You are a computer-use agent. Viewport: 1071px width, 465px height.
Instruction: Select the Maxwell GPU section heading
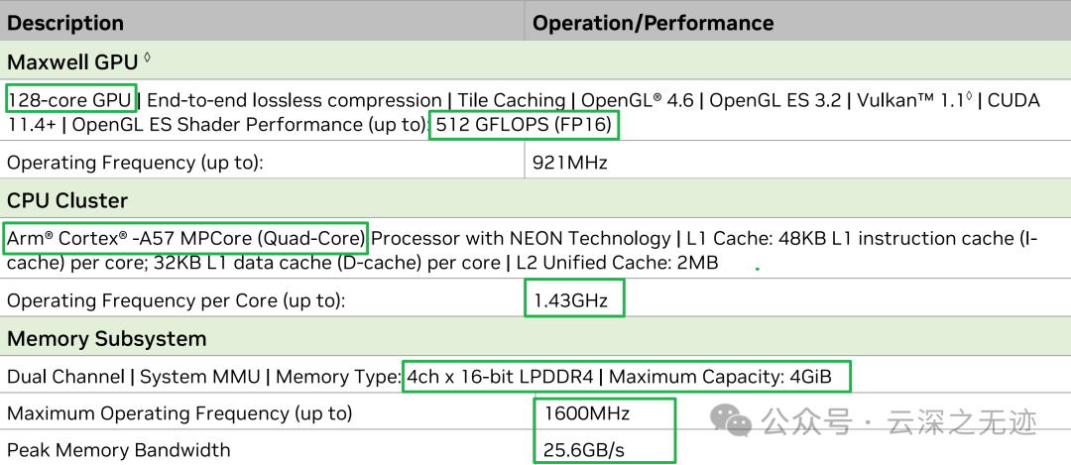(73, 62)
